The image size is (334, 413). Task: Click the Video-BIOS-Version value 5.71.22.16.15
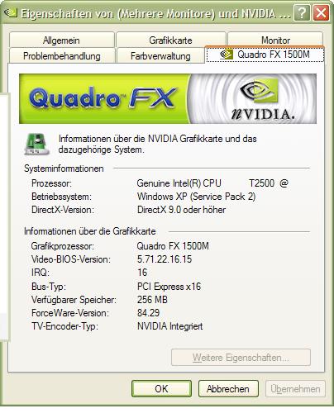(x=165, y=259)
